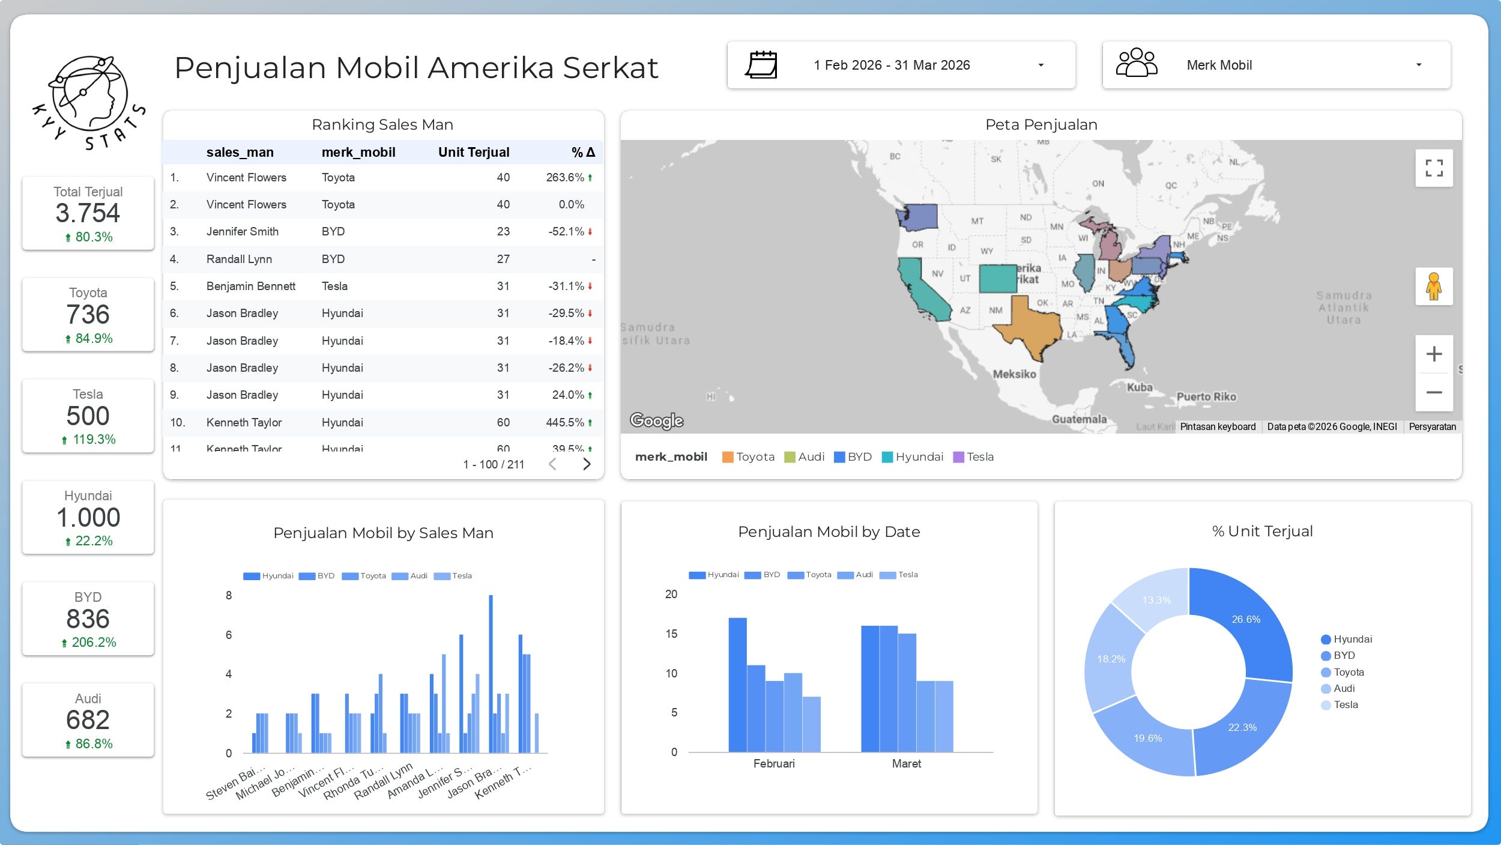The width and height of the screenshot is (1501, 845).
Task: Click the Jason Bradley row 9 with 24.0%
Action: click(x=383, y=395)
